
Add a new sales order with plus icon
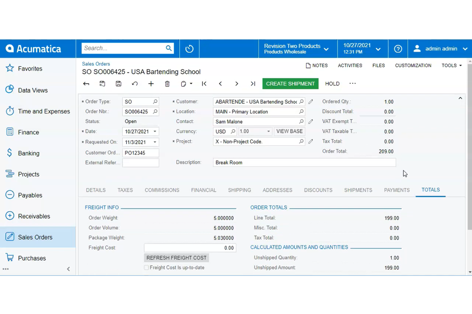point(151,84)
